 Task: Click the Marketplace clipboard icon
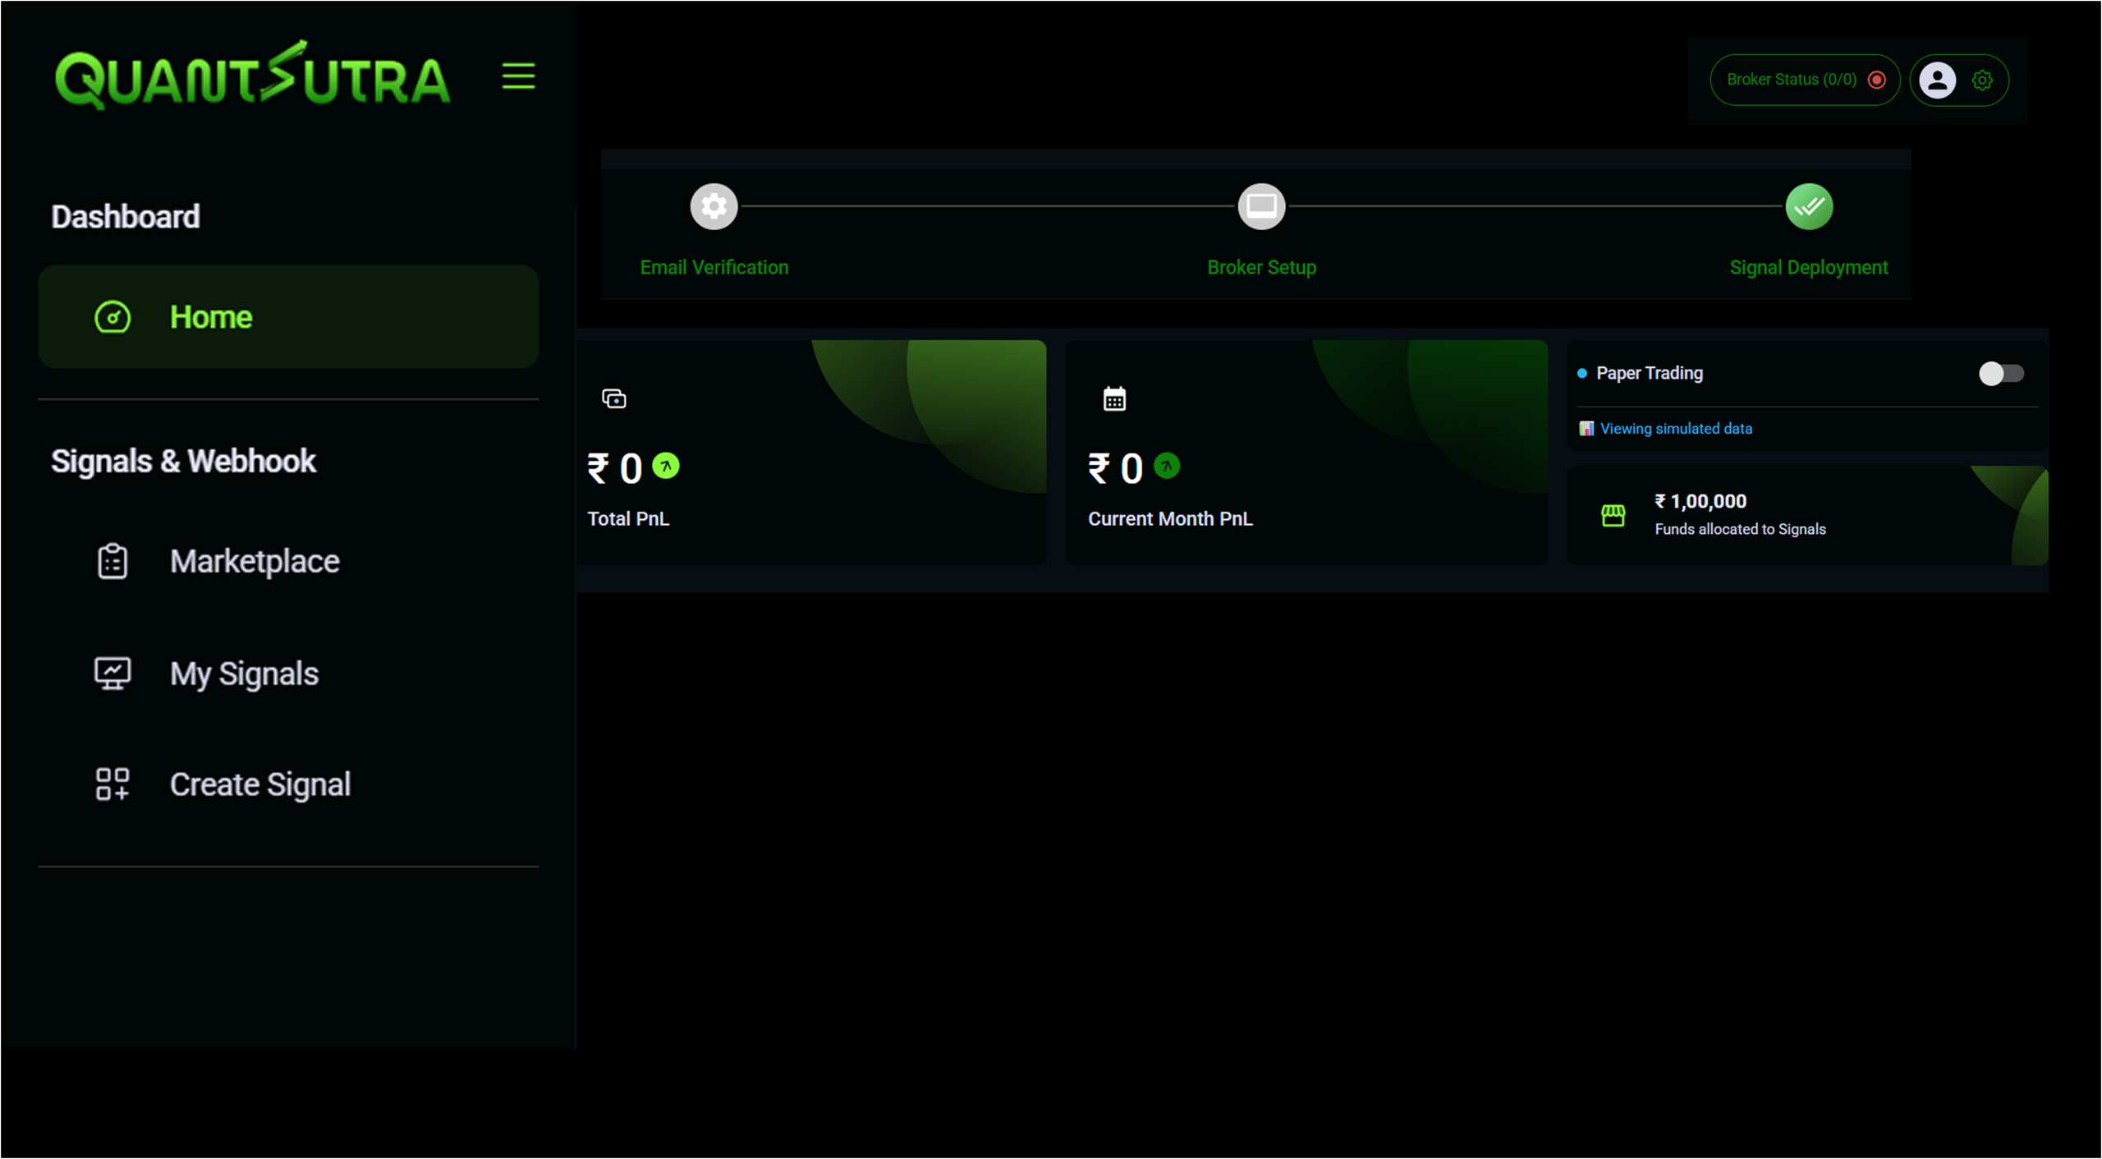112,562
